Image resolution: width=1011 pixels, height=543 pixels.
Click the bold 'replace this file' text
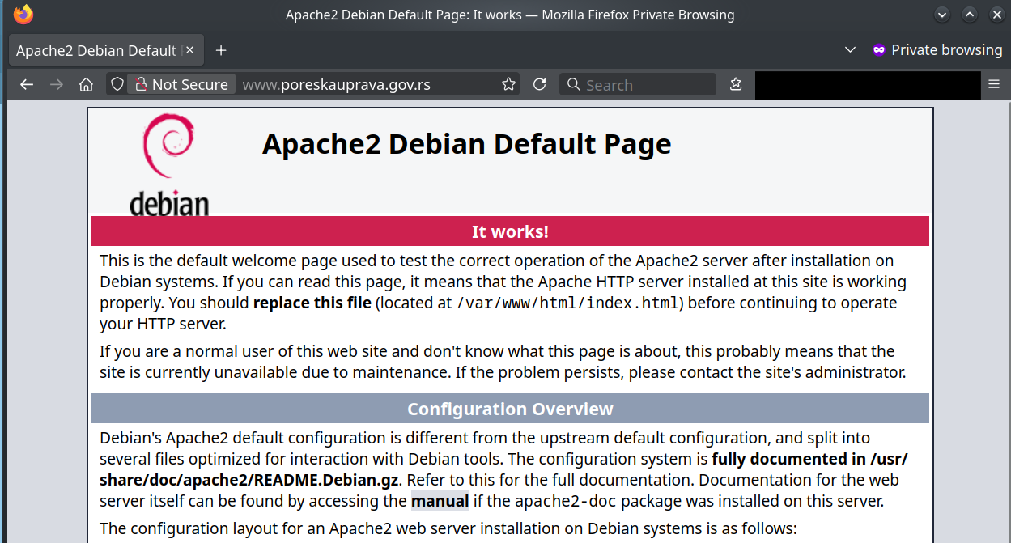[x=312, y=303]
